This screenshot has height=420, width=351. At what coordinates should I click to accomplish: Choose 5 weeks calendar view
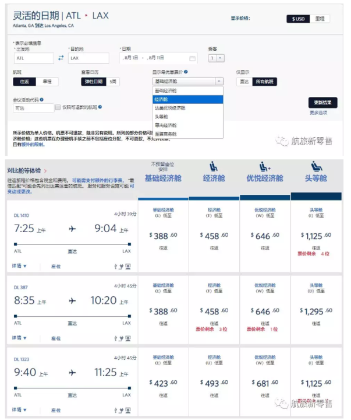(x=113, y=82)
